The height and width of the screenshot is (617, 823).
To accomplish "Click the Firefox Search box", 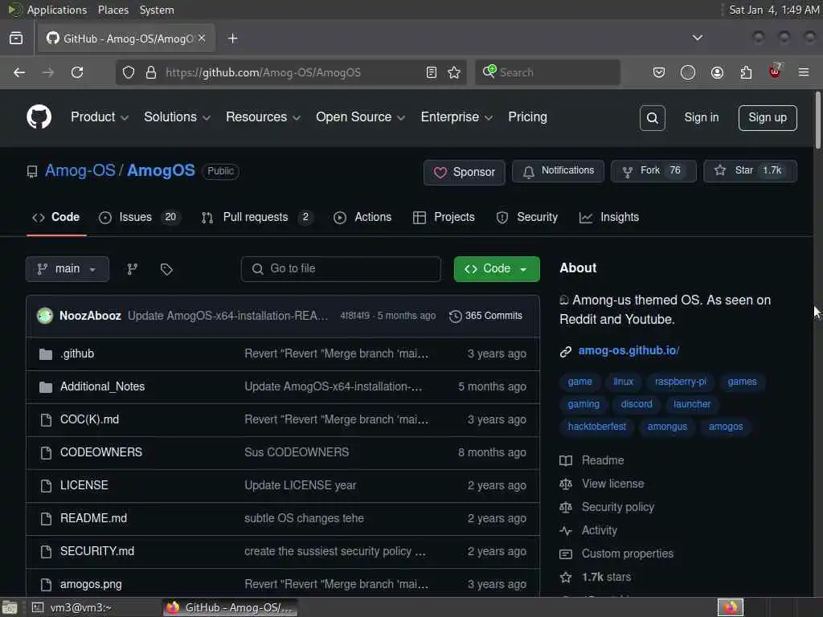I will point(547,72).
